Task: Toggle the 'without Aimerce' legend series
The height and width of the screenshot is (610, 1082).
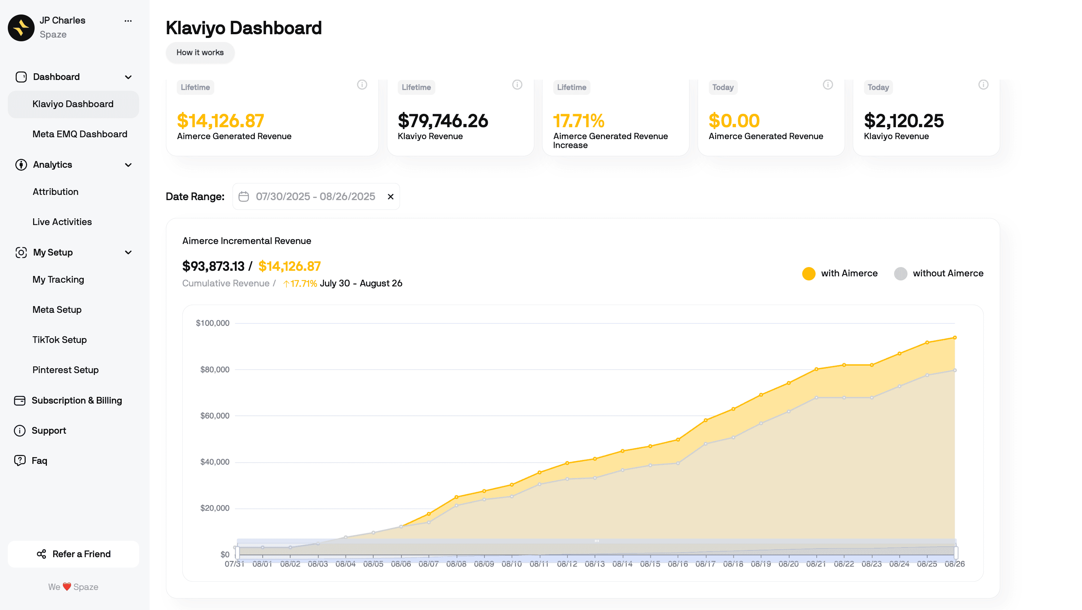Action: point(939,273)
